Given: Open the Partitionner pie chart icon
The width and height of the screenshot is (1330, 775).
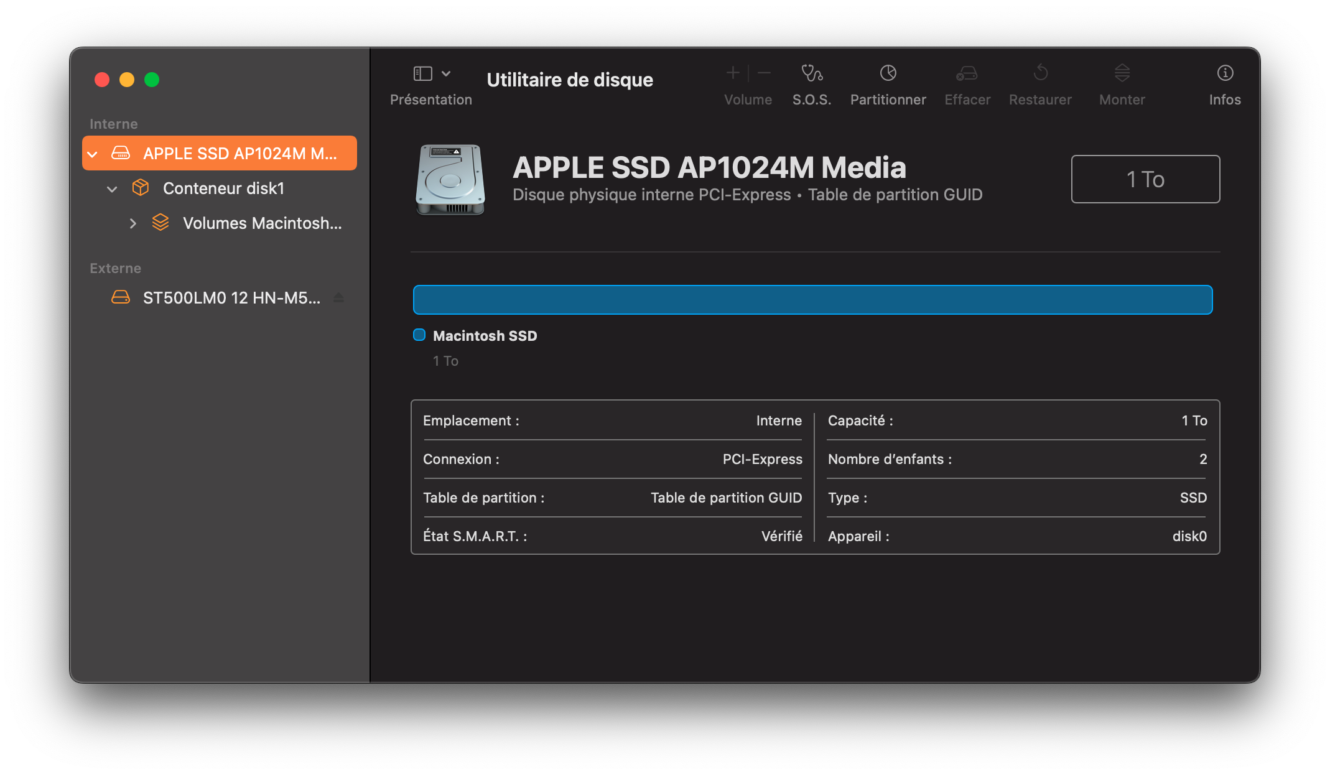Looking at the screenshot, I should [x=888, y=73].
